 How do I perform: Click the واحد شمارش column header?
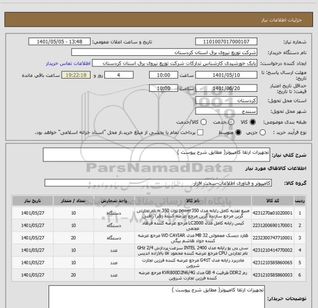114,201
